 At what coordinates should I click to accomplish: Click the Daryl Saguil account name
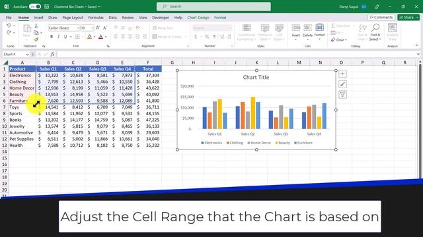(x=348, y=7)
